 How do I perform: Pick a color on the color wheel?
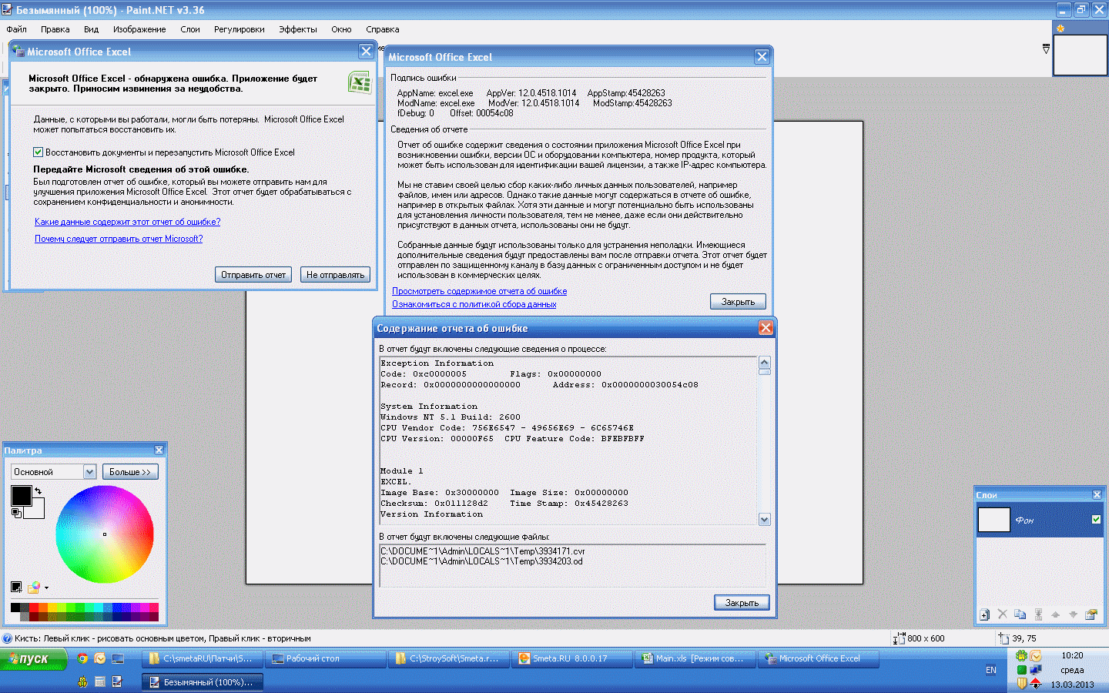(x=105, y=534)
